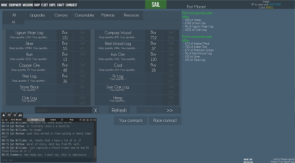This screenshot has height=163, width=295.
Task: Open the mail envelope icon above chat
Action: pyautogui.click(x=9, y=115)
